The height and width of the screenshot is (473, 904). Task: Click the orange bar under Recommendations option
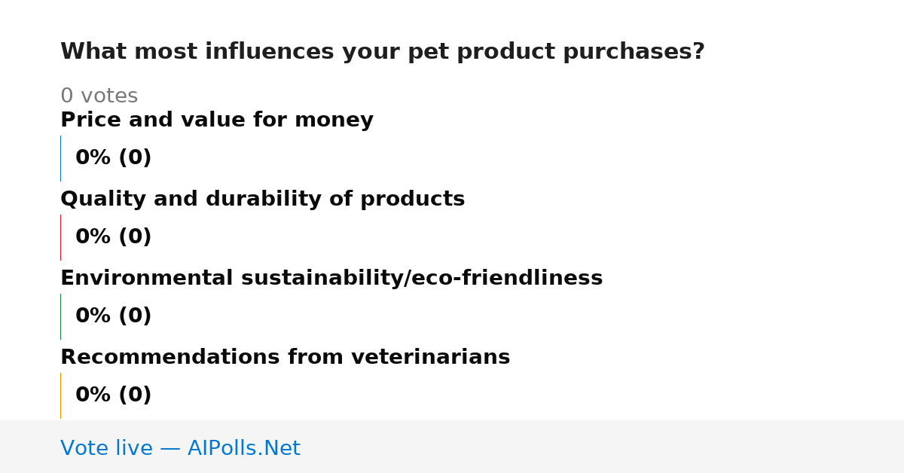(60, 395)
